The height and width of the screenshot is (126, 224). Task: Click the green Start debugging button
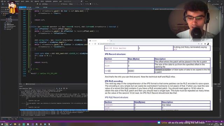click(x=62, y=4)
